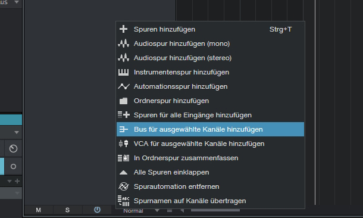Toggle the blue power button in bottom bar
363x218 pixels.
click(97, 210)
